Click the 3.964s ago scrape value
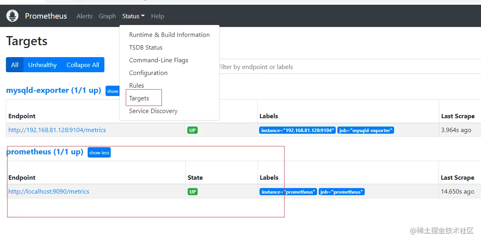The image size is (481, 242). pyautogui.click(x=456, y=130)
